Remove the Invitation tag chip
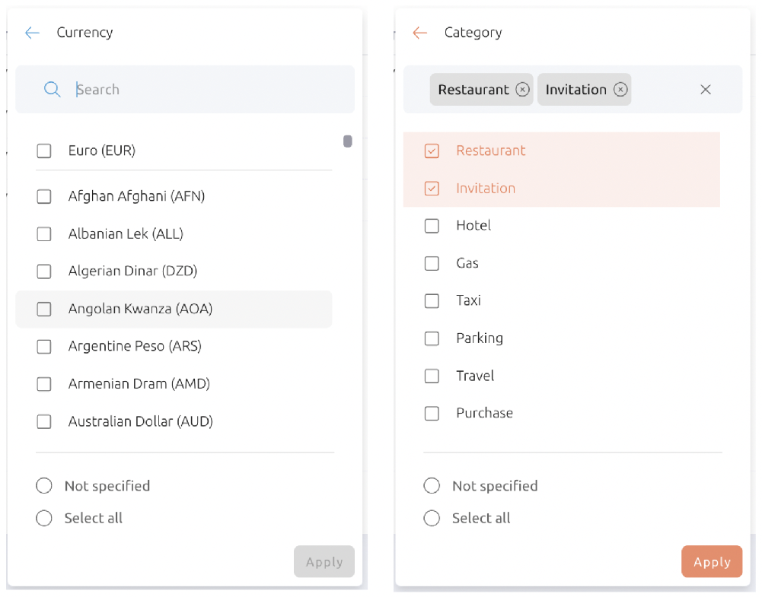 620,89
